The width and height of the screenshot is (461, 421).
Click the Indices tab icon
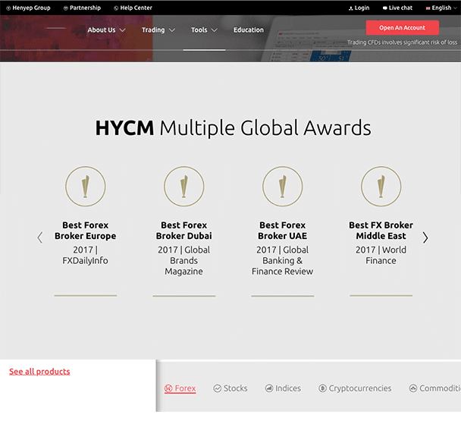pos(269,388)
